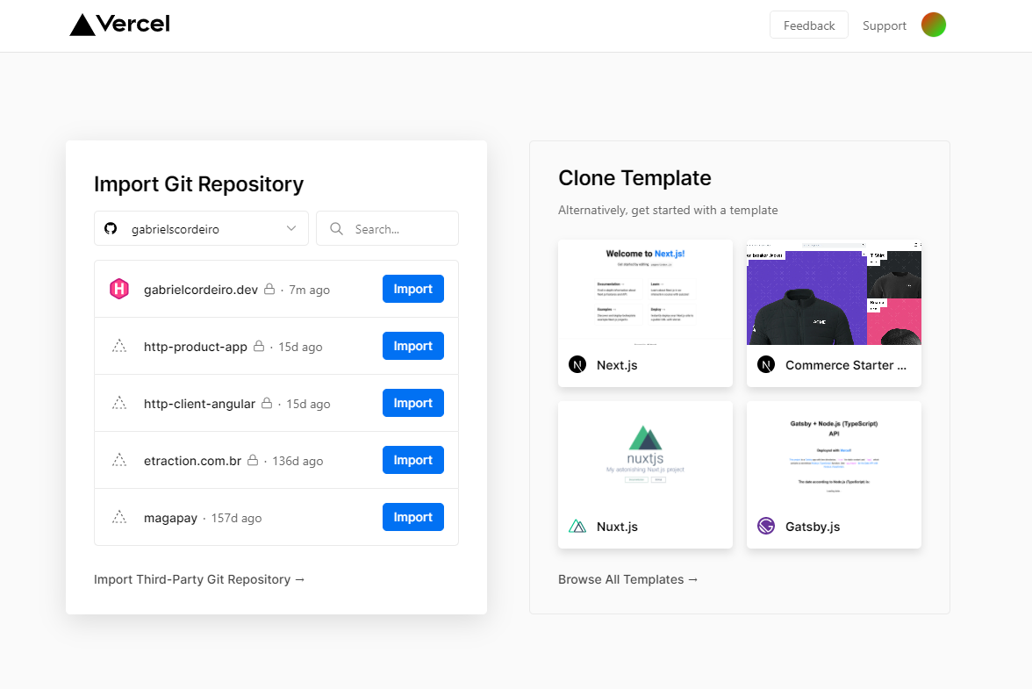
Task: Import the http-client-angular repository
Action: tap(412, 403)
